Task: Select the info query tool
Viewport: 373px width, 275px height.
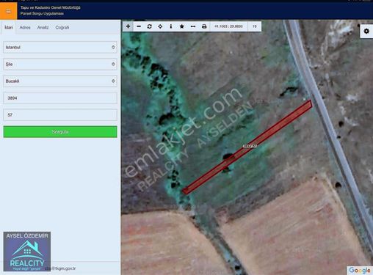Action: click(x=171, y=26)
